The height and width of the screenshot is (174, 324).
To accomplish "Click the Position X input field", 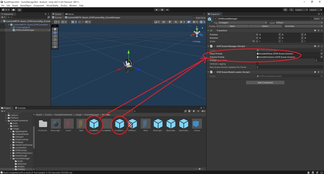I will 268,35.
